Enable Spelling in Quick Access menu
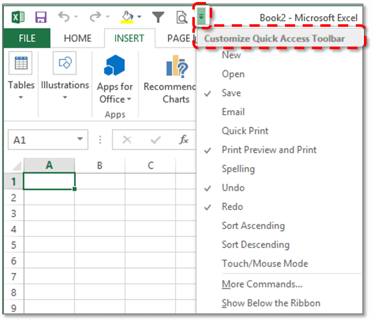Viewport: 373px width, 321px height. (279, 169)
